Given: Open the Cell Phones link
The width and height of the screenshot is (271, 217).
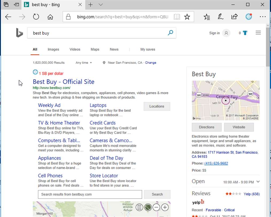Looking at the screenshot, I should 50,175.
